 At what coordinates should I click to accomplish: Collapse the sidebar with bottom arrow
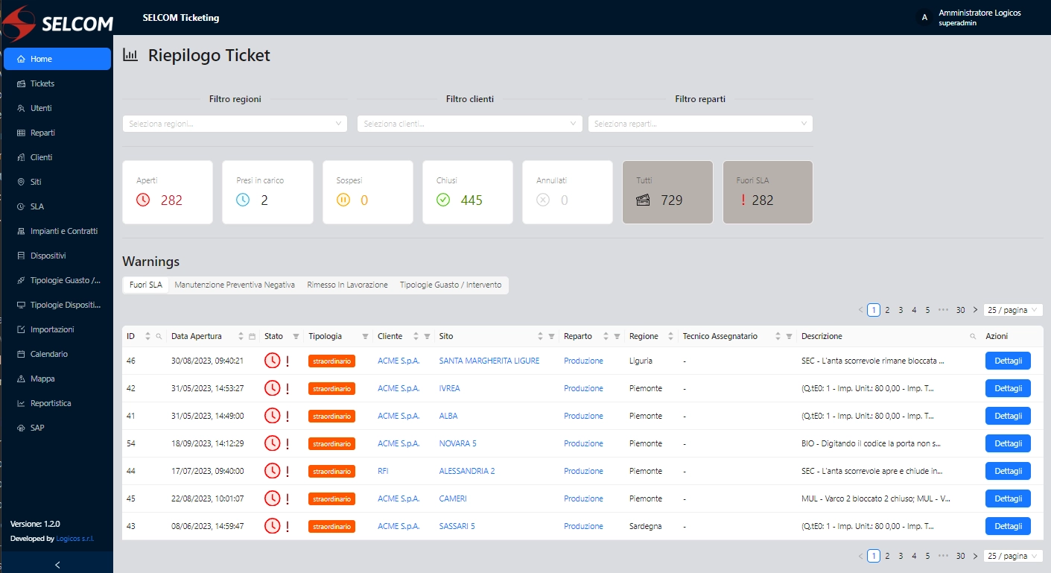pos(57,565)
